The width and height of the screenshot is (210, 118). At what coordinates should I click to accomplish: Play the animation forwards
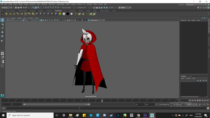pos(200,100)
